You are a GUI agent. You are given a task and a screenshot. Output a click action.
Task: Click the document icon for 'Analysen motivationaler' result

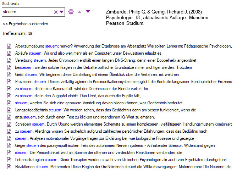[x=9, y=138]
